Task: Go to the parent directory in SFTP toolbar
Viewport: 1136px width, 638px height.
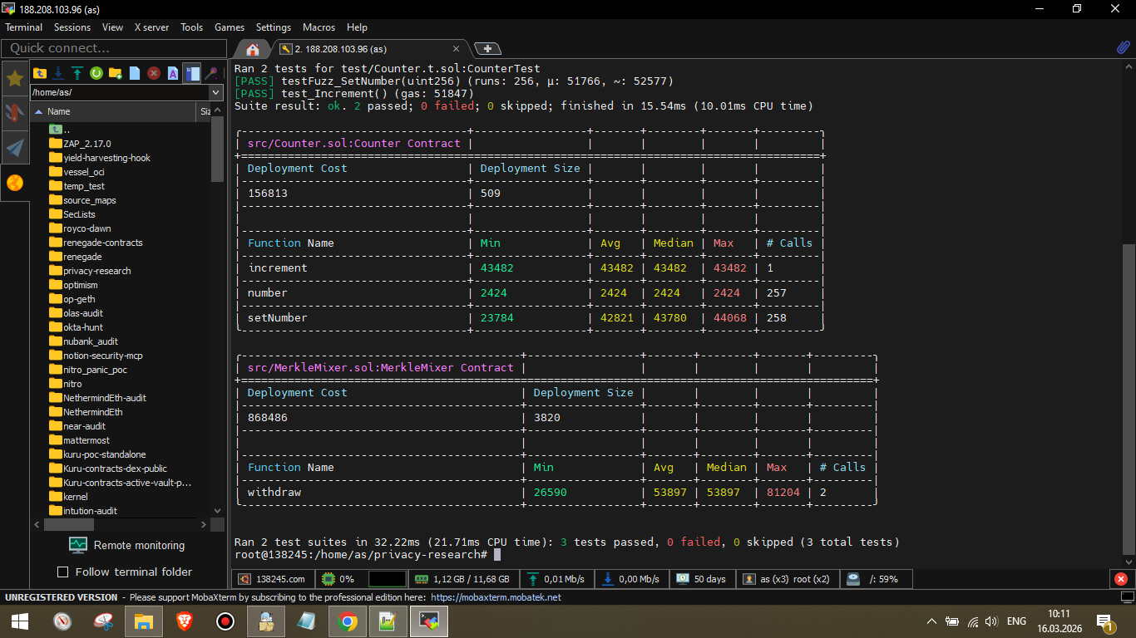Action: (x=39, y=73)
